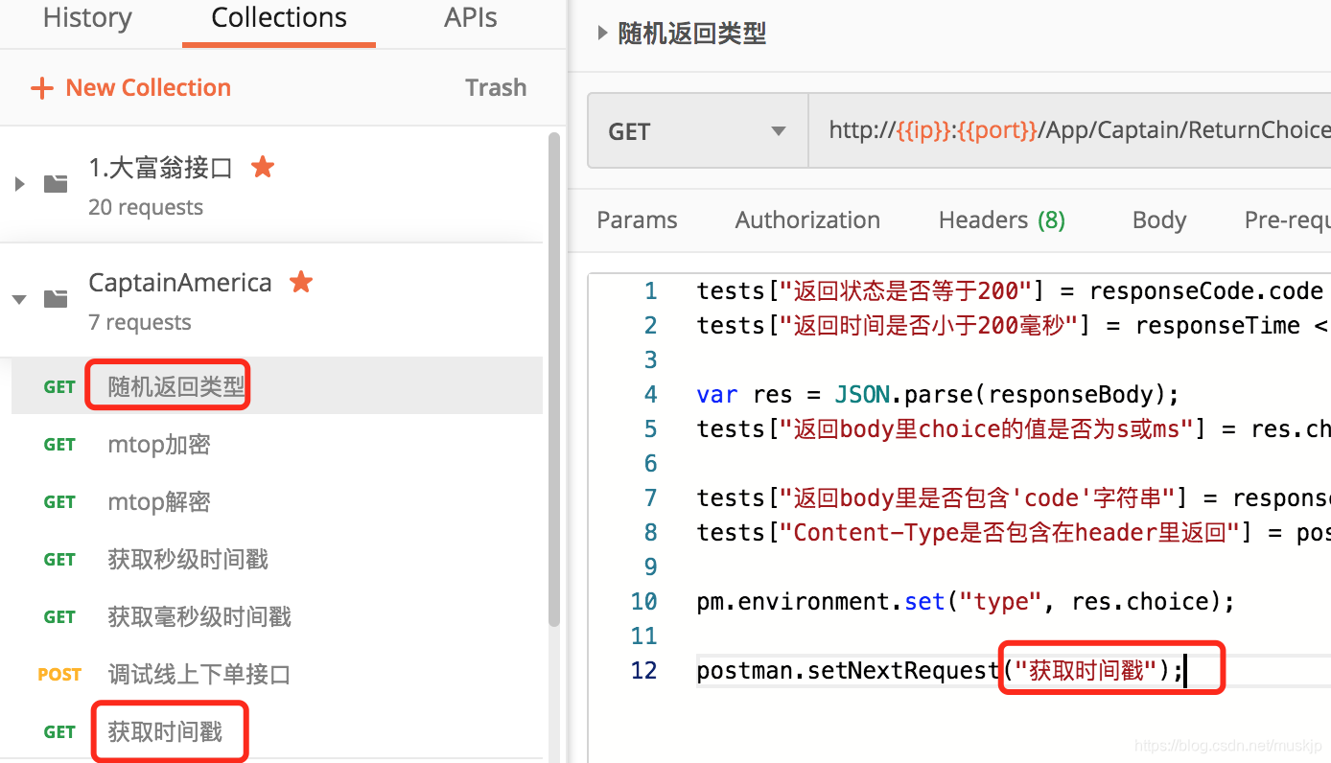Click the postman.setNextRequest line
1331x763 pixels.
[942, 671]
